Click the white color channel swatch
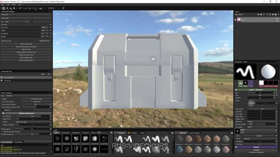The width and height of the screenshot is (280, 157). 261,83
